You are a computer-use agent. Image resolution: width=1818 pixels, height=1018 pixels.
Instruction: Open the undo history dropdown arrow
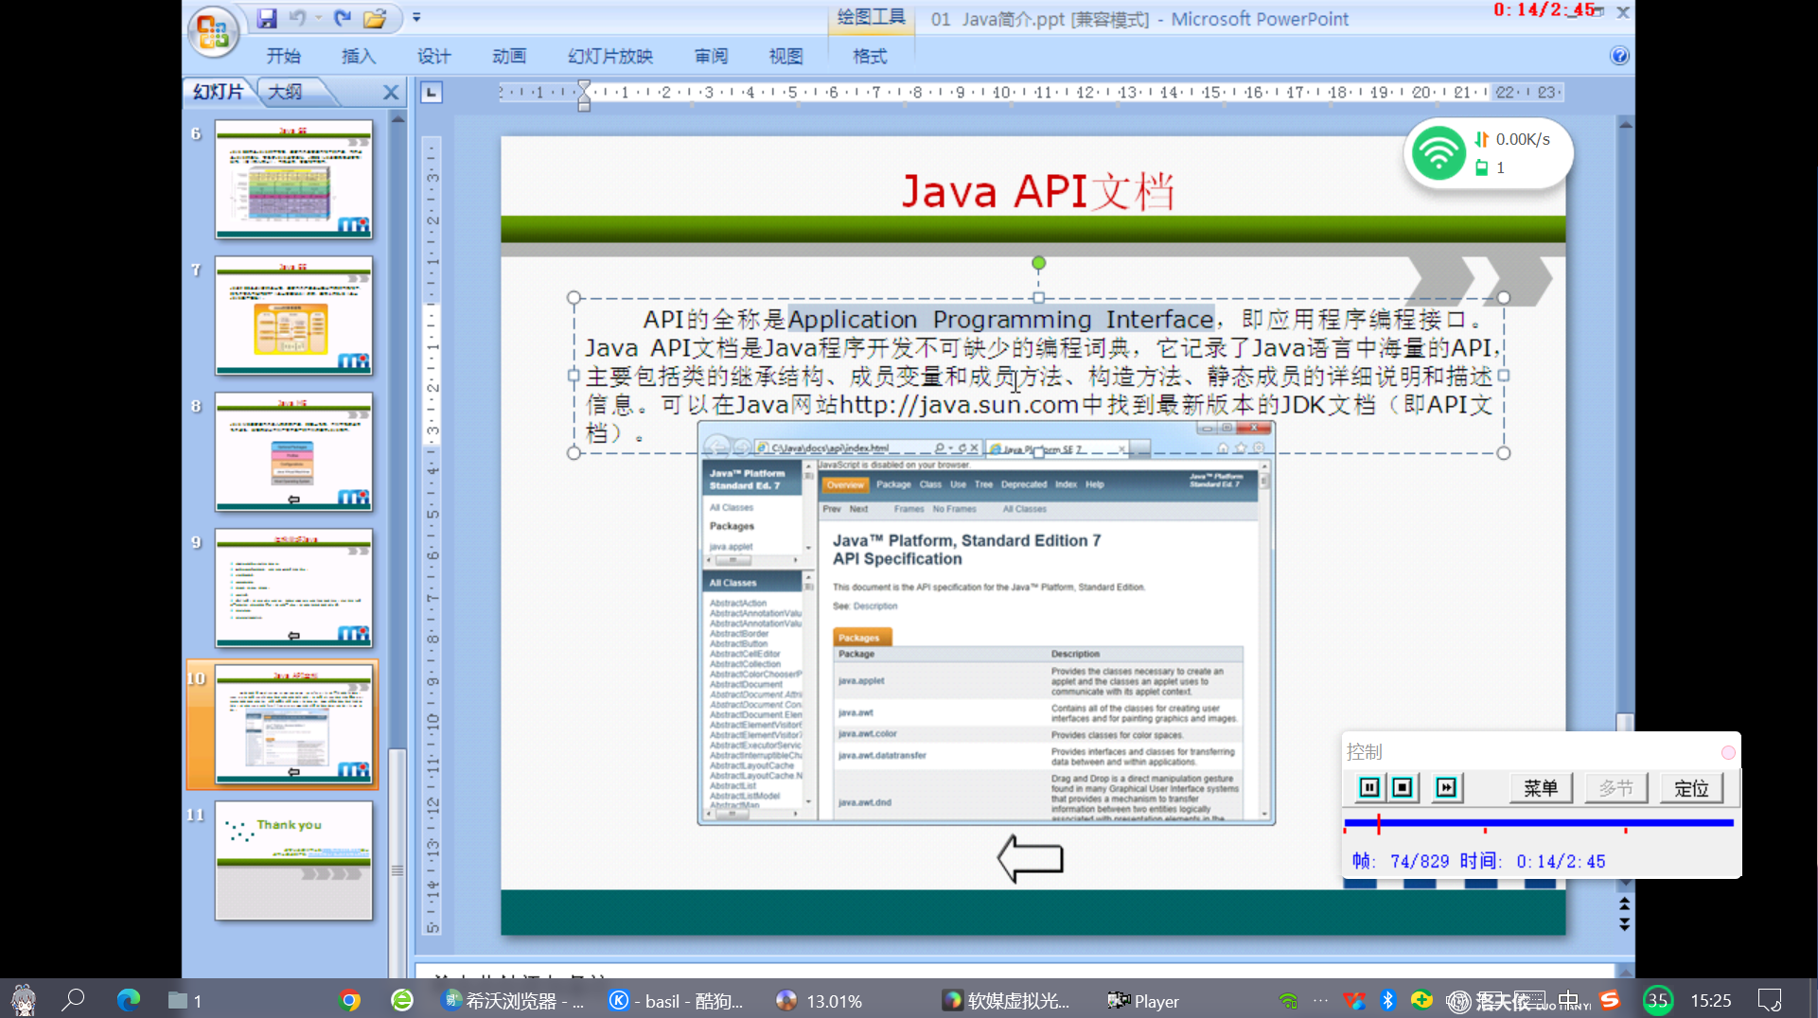coord(319,18)
